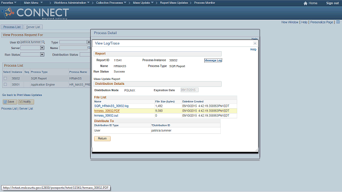The height and width of the screenshot is (192, 342).
Task: Click the Save button with disk icon
Action: click(10, 102)
